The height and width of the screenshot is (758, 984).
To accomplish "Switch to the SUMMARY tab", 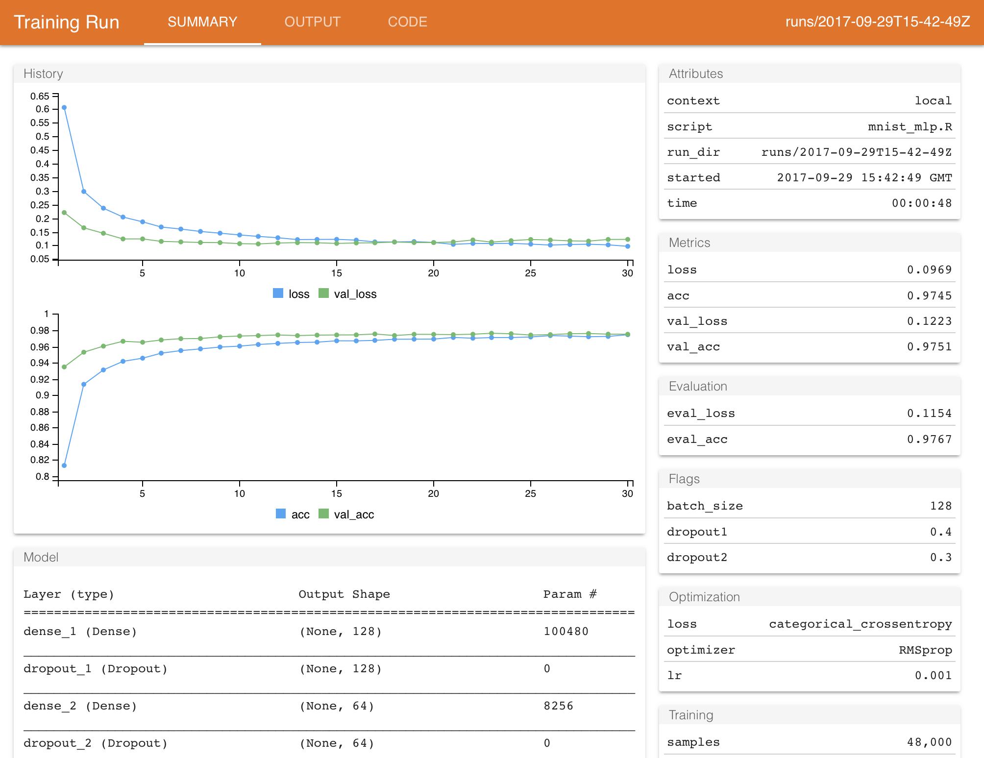I will coord(202,22).
